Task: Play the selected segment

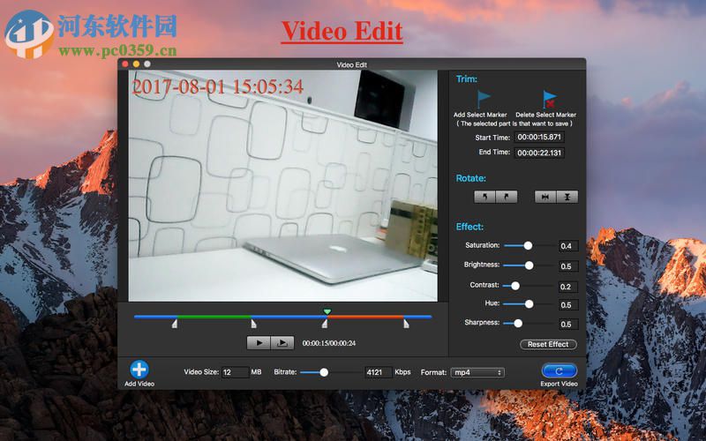Action: (282, 343)
